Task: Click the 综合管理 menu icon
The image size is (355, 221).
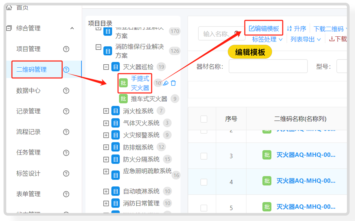Action: 9,28
